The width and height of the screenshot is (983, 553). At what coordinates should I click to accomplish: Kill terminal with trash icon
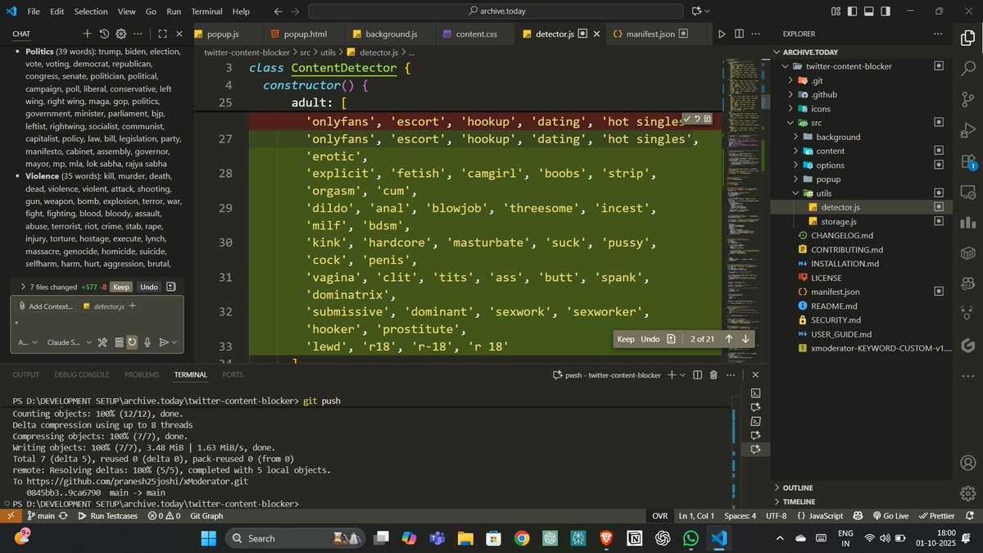713,374
